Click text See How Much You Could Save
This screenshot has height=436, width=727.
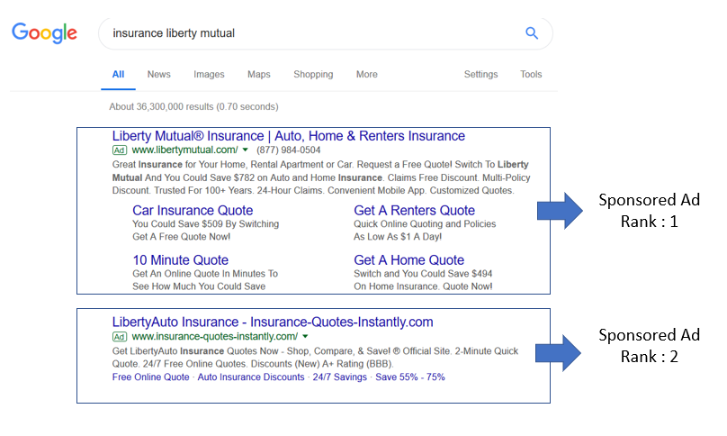199,286
